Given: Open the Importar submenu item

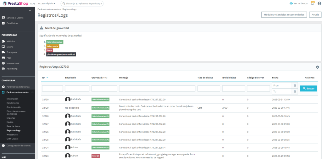Looking at the screenshot, I should [11, 118].
